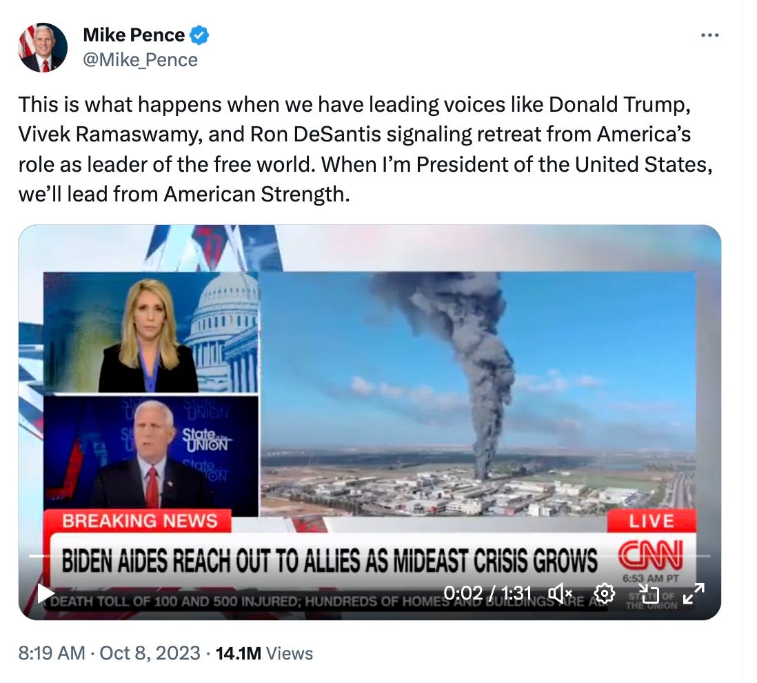
Task: Open the video settings gear
Action: 604,593
